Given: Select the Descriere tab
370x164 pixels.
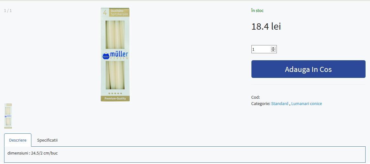Looking at the screenshot, I should coord(18,140).
